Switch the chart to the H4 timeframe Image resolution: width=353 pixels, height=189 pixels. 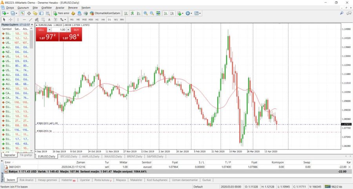point(103,19)
